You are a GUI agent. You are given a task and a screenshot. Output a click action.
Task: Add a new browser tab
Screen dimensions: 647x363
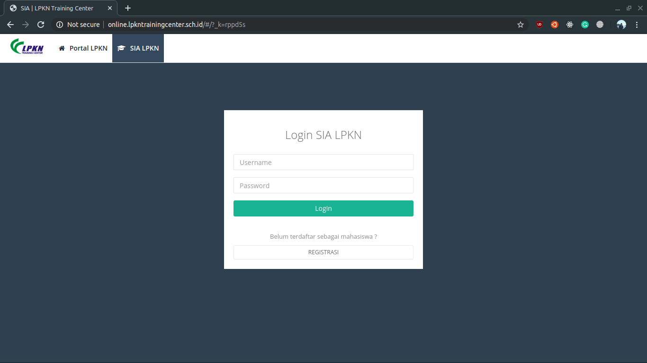click(128, 8)
